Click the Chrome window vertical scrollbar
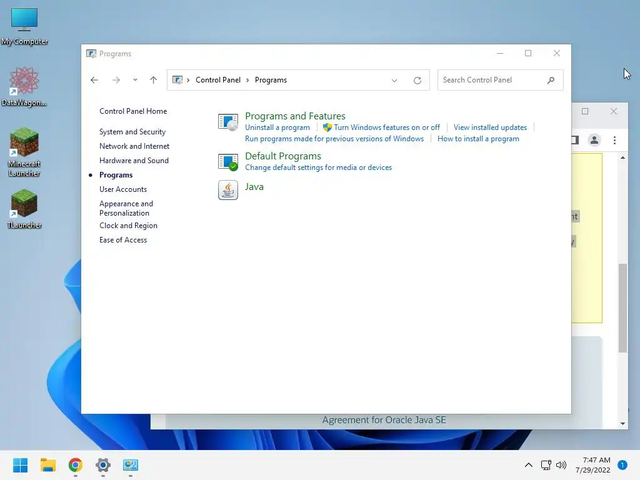 (622, 307)
